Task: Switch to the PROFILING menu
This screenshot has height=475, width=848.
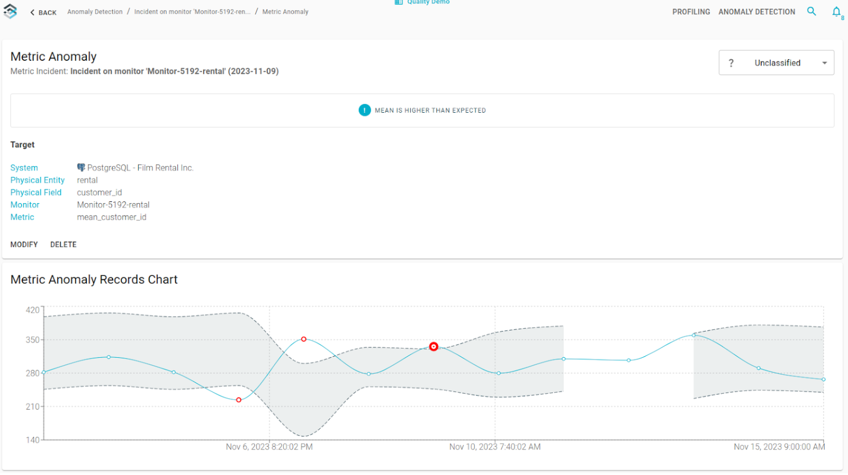Action: 691,12
